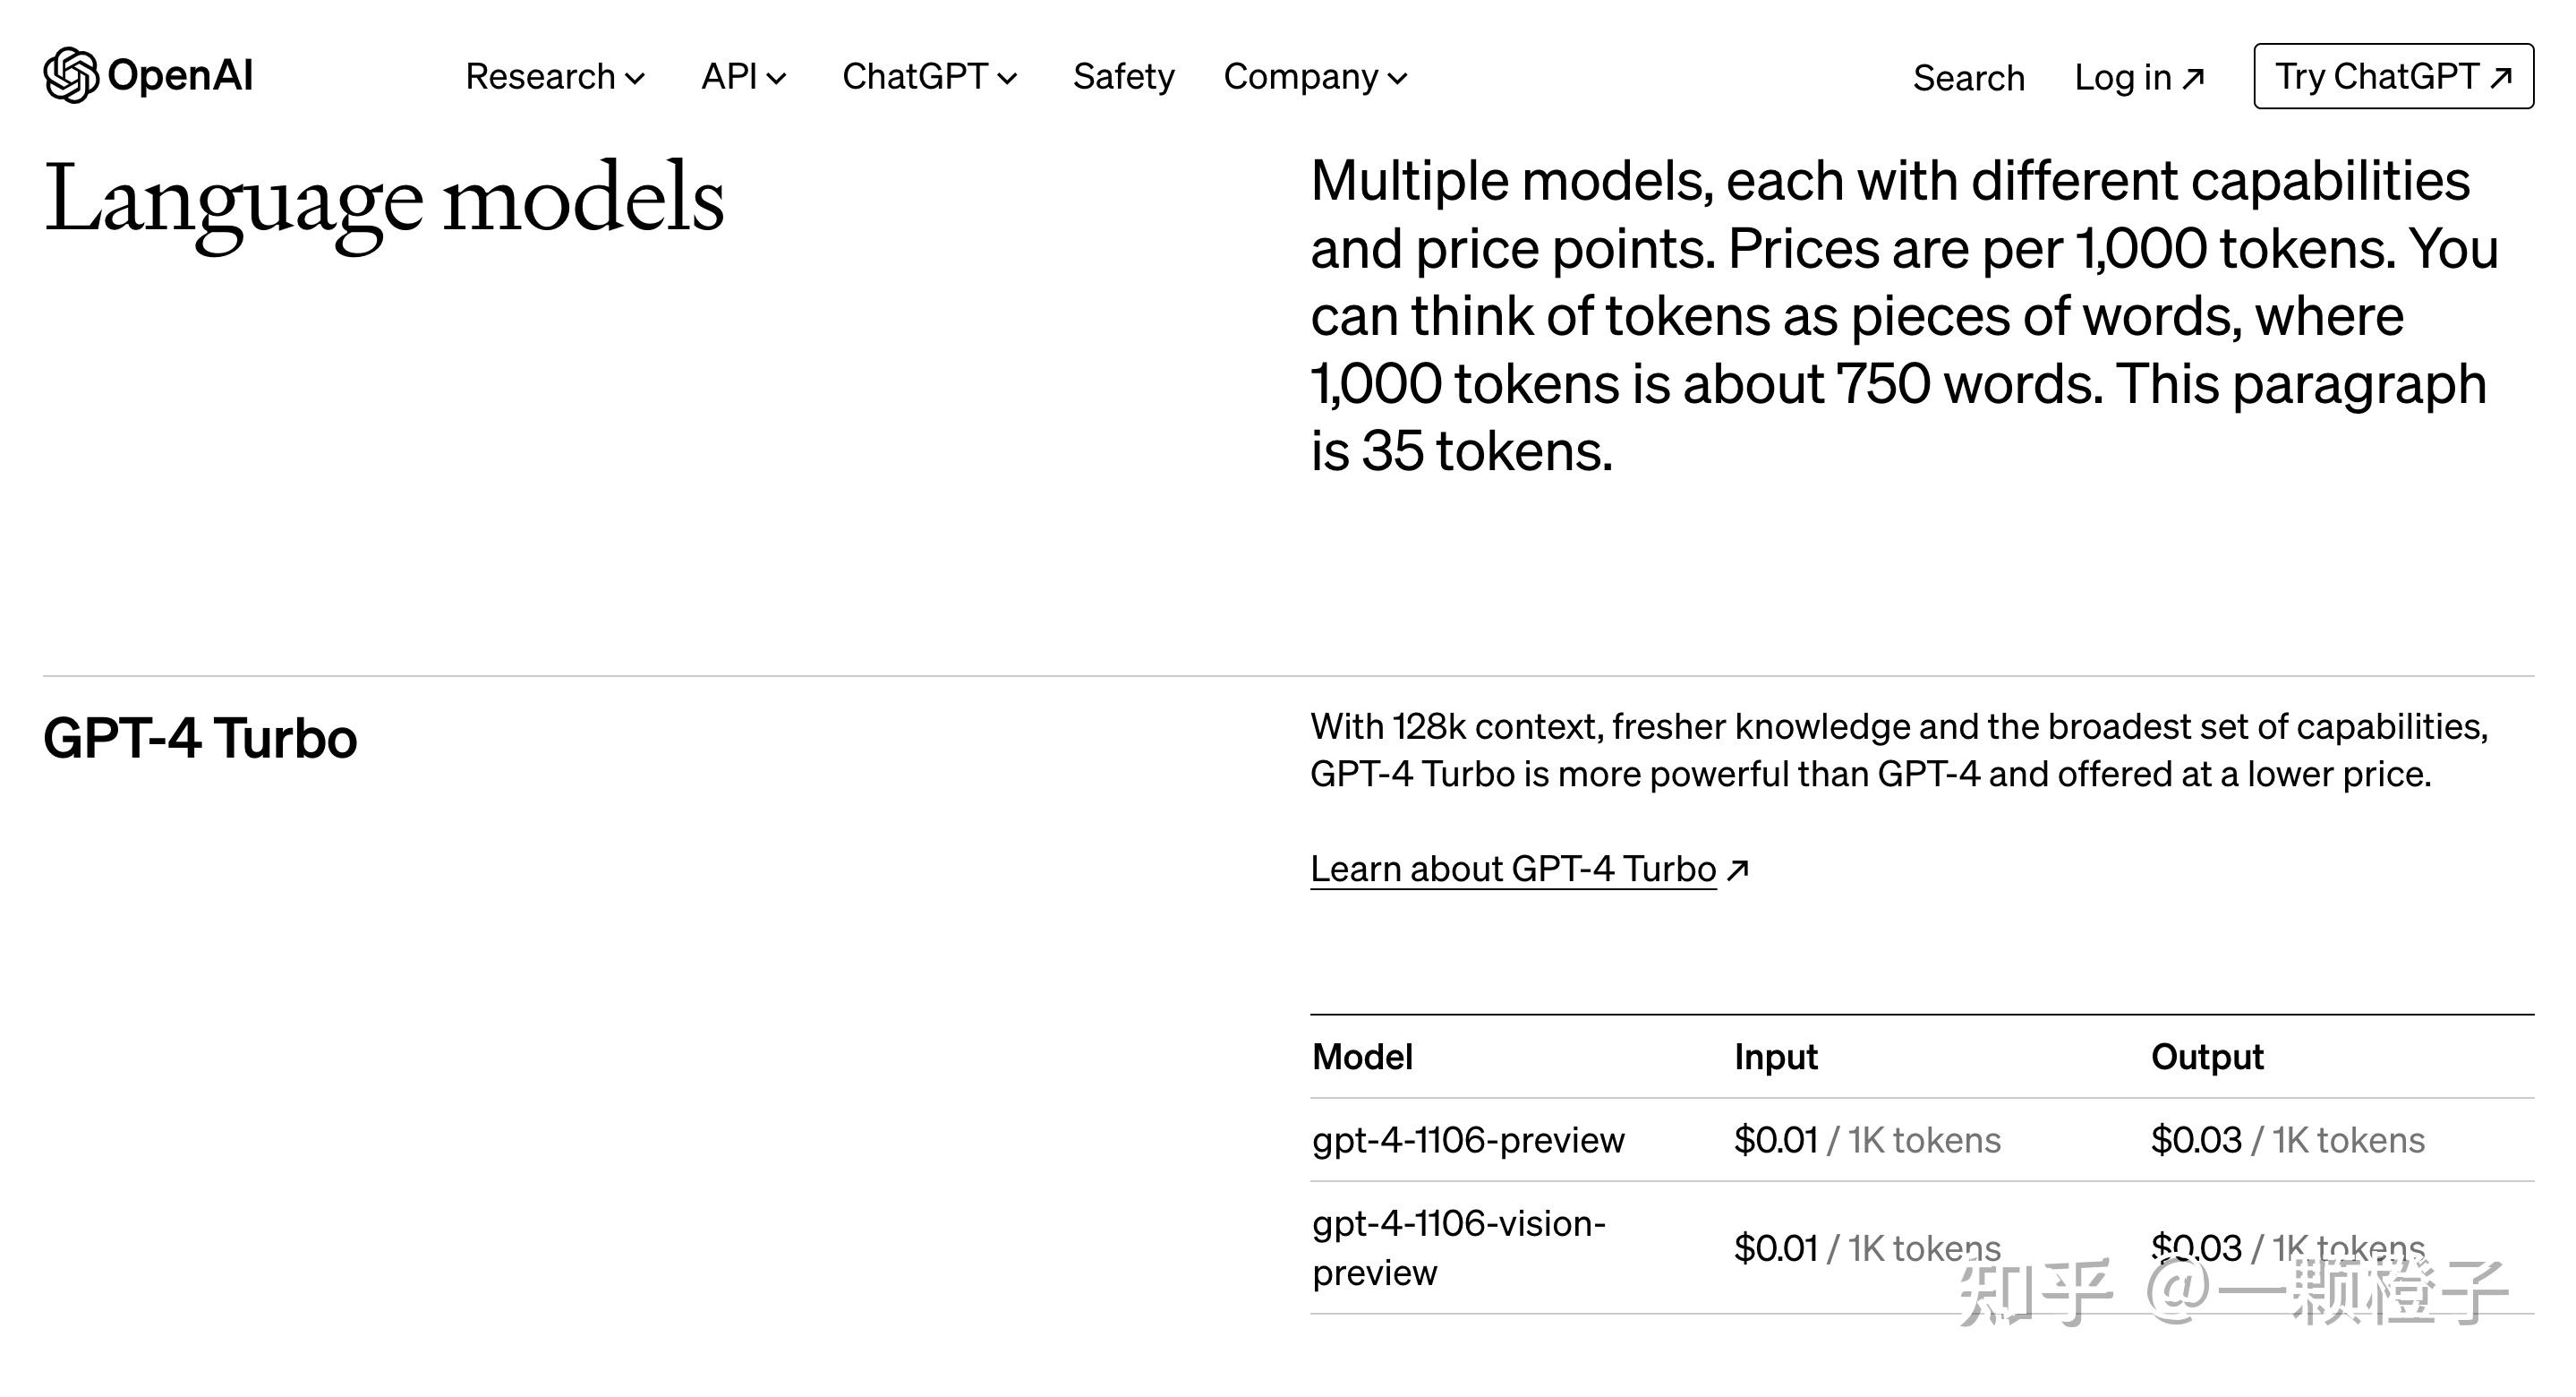Open the API menu label
This screenshot has width=2576, height=1397.
coord(729,77)
